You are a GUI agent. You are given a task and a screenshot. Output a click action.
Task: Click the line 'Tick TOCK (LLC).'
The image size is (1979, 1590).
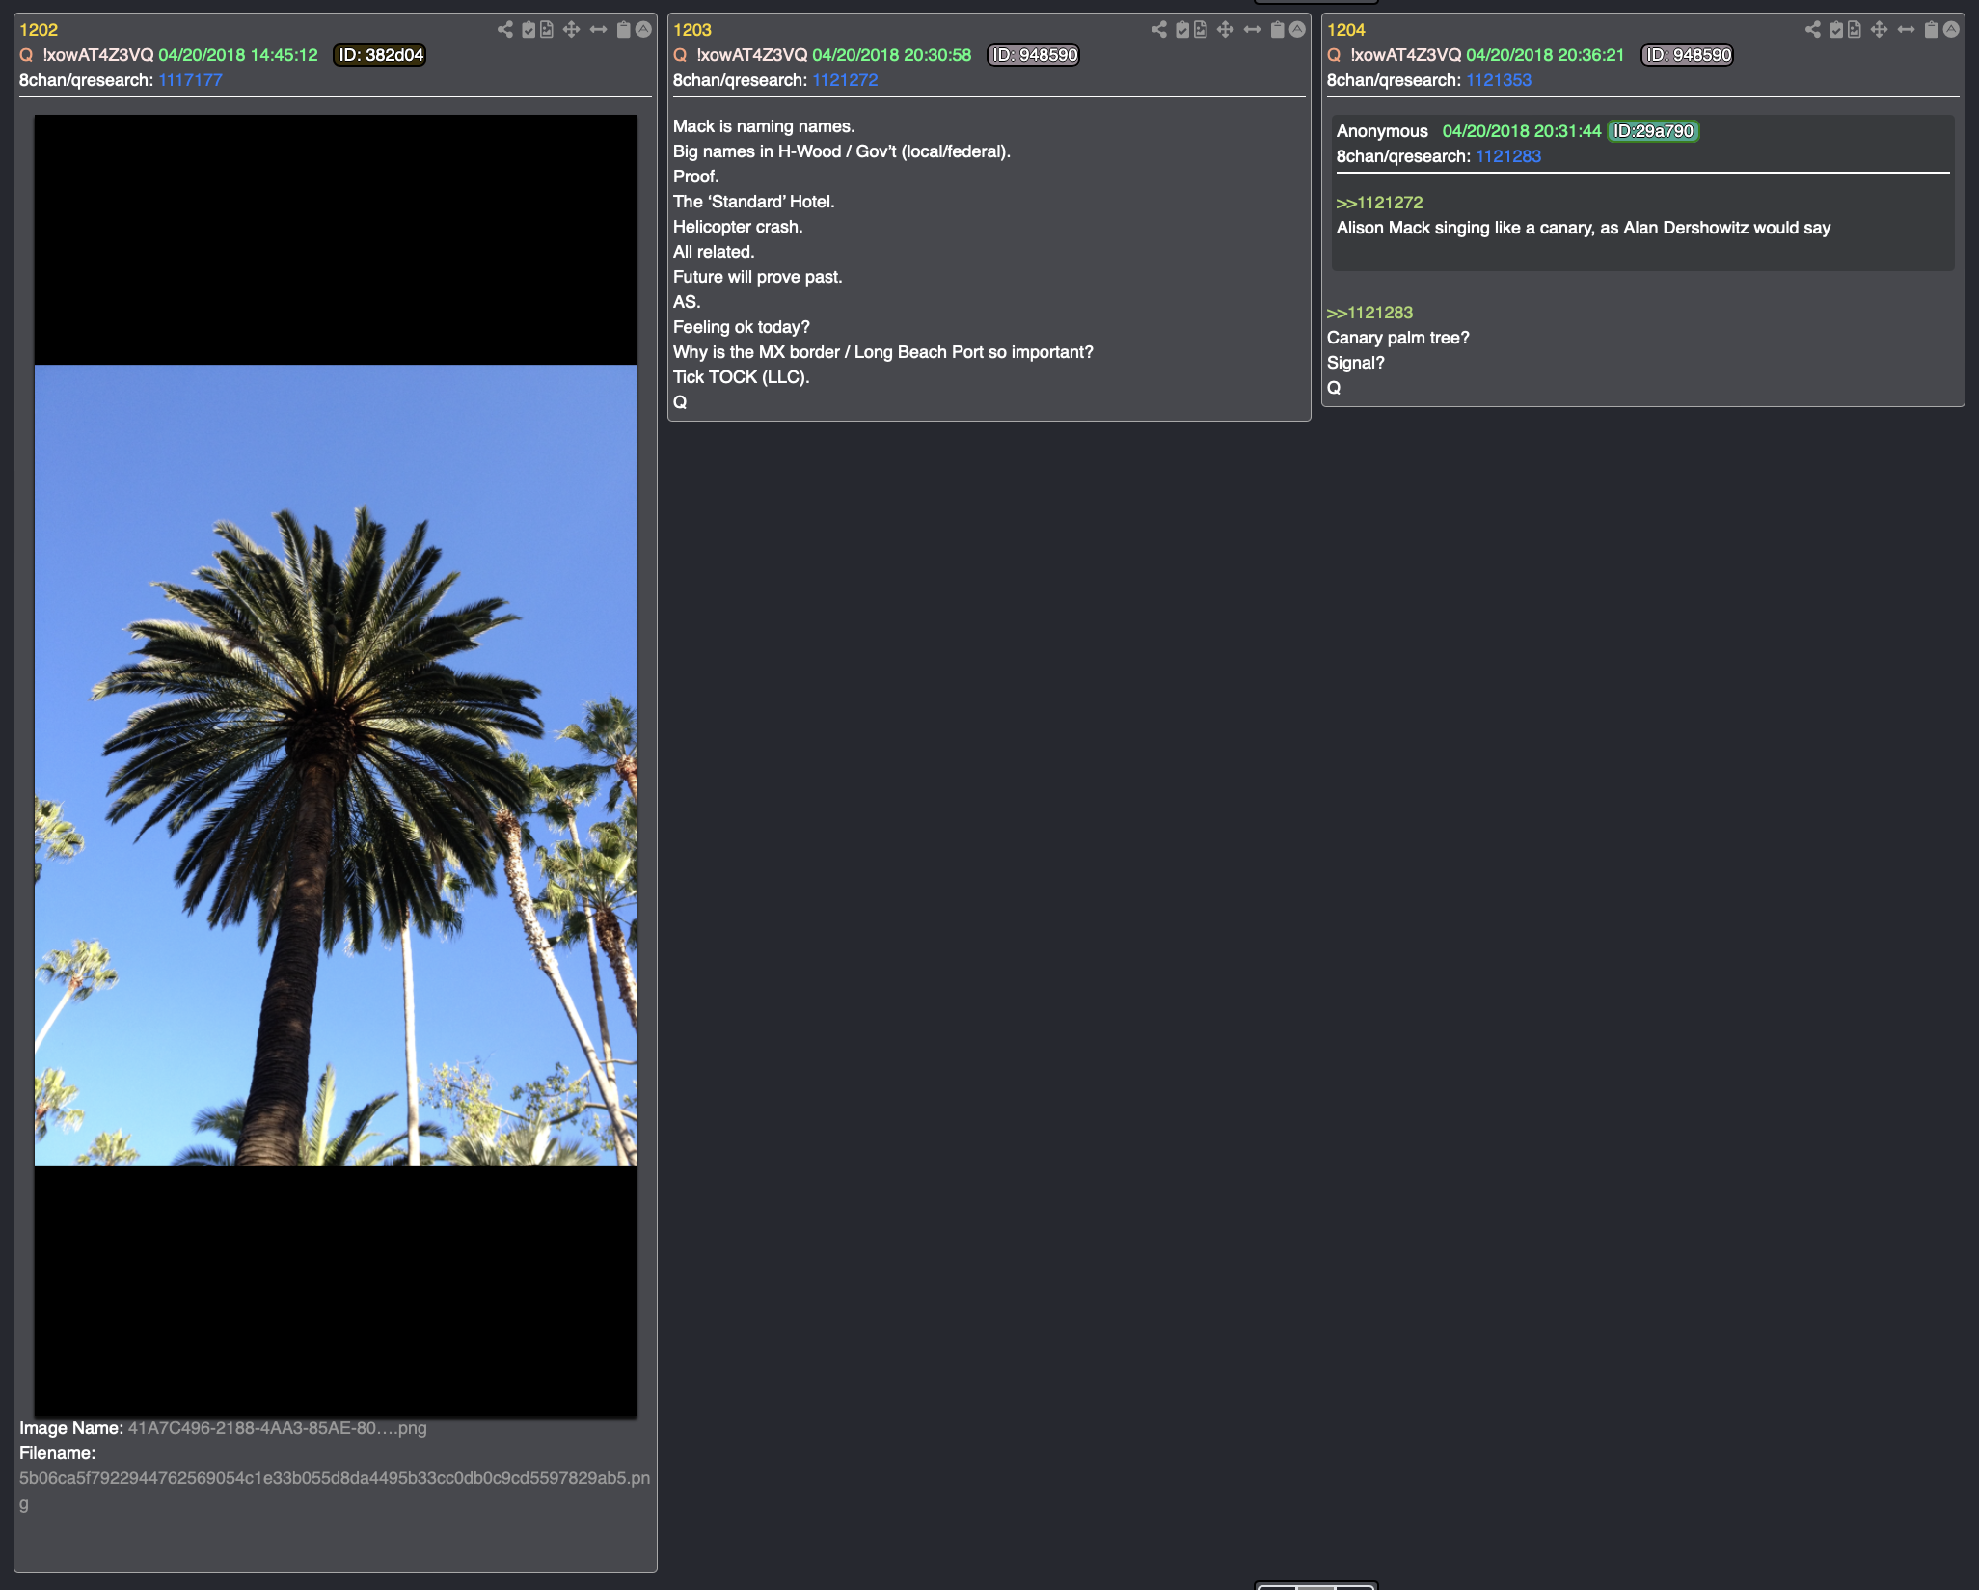click(741, 377)
